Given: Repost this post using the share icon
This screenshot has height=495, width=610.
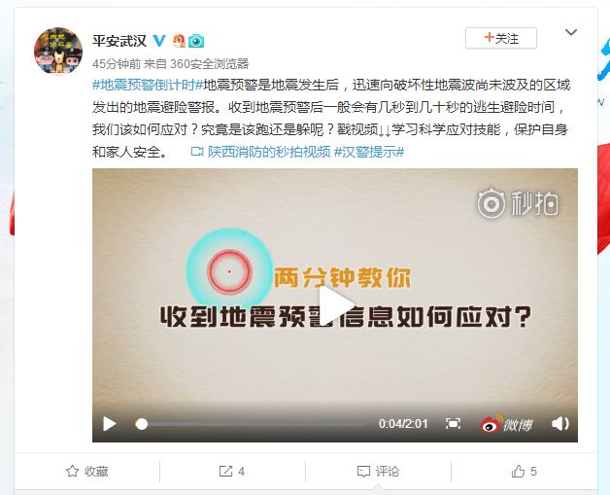Looking at the screenshot, I should coord(232,472).
